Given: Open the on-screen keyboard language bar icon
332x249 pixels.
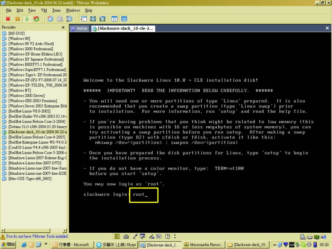Looking at the screenshot, I should tap(126, 236).
